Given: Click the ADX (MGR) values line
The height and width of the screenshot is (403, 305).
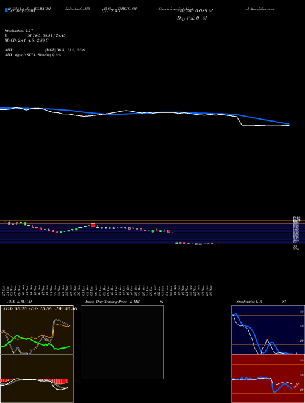Looking at the screenshot, I should click(x=45, y=50).
